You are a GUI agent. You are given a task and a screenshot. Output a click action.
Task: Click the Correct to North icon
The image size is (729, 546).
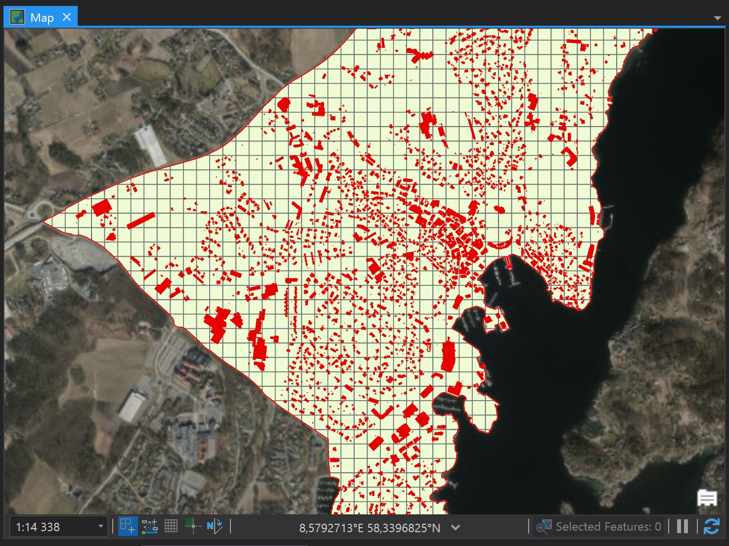[215, 526]
